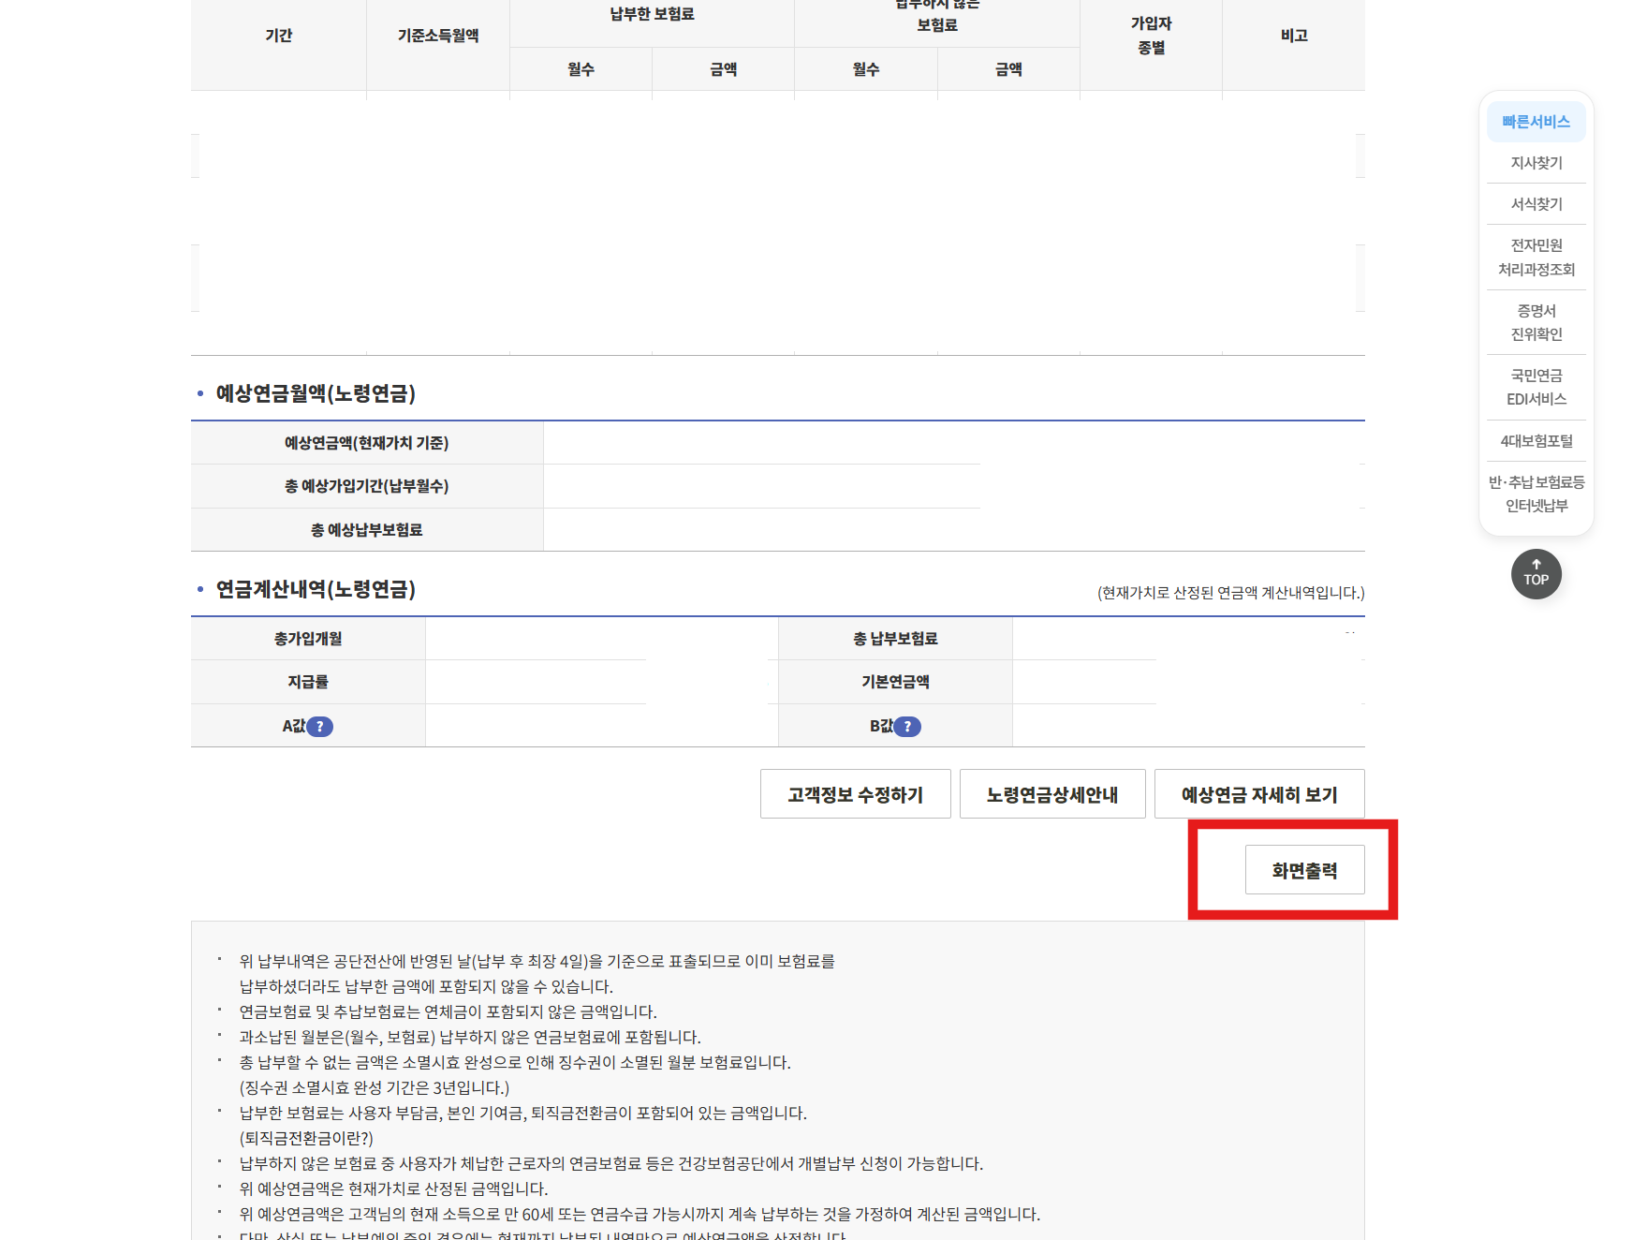Click the 고객정보 수정하기 button
This screenshot has width=1632, height=1240.
pos(855,793)
